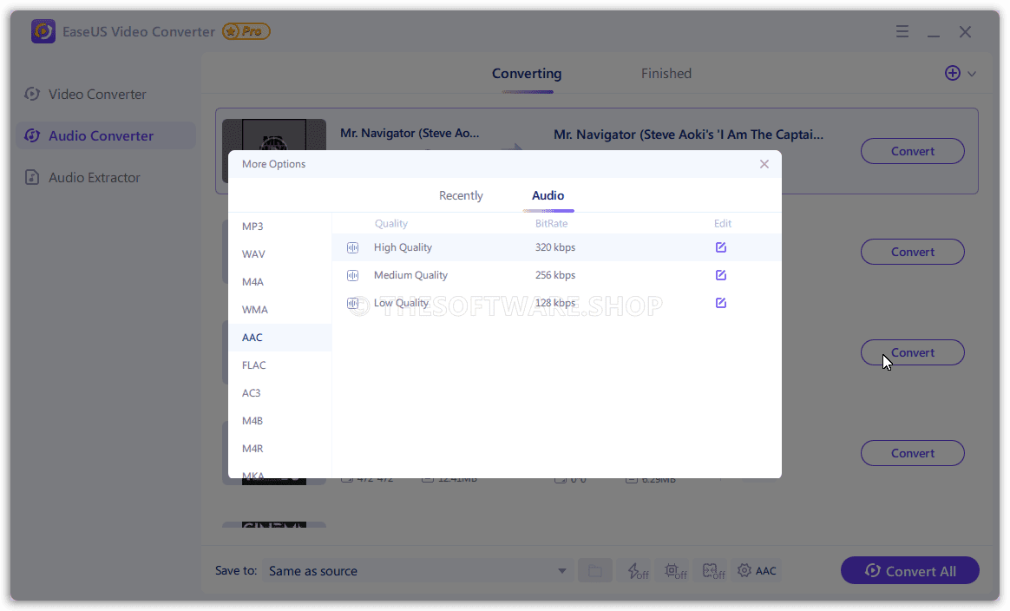Expand the add files dropdown chevron
The height and width of the screenshot is (611, 1010).
[x=971, y=74]
